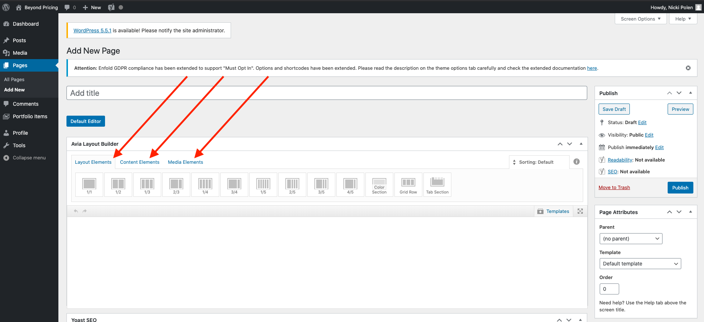Add a 1/1 full-width column element
704x322 pixels.
tap(89, 185)
